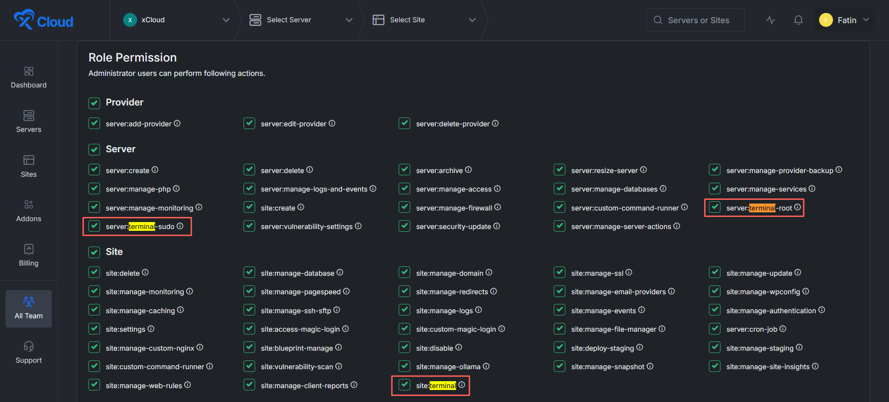Show info for server:terminal-root
The image size is (889, 402).
click(x=797, y=207)
